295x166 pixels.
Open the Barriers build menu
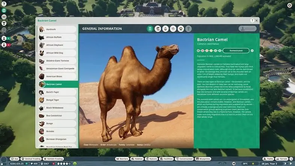pos(122,159)
